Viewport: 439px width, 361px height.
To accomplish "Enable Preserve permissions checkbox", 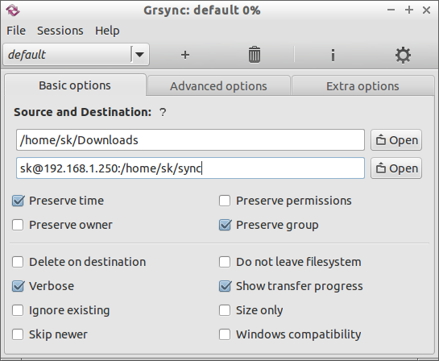I will [x=225, y=201].
